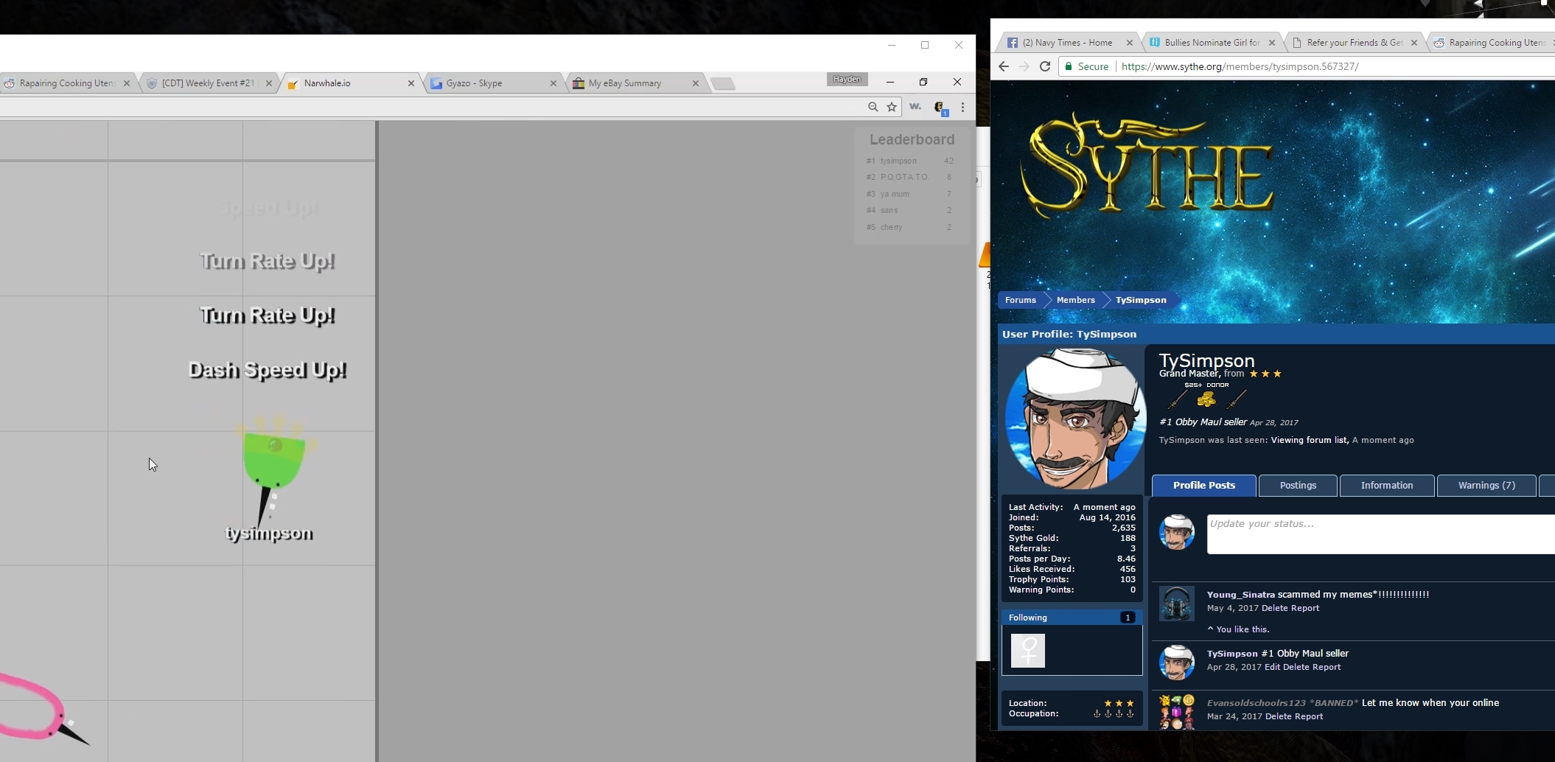
Task: Open the Members breadcrumb
Action: point(1075,300)
